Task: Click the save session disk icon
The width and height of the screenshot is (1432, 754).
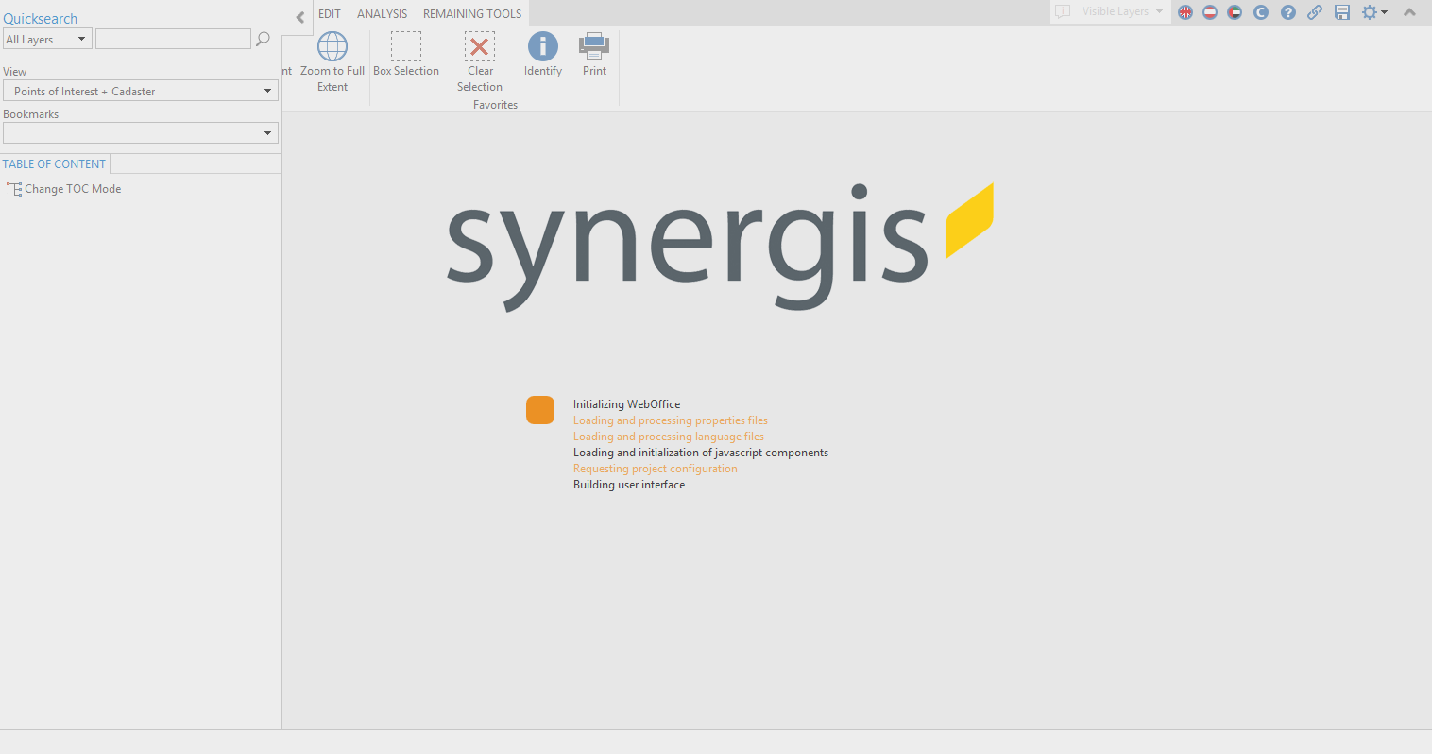Action: click(x=1342, y=12)
